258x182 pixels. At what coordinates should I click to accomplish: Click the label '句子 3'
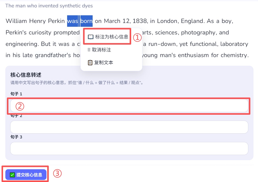click(16, 137)
